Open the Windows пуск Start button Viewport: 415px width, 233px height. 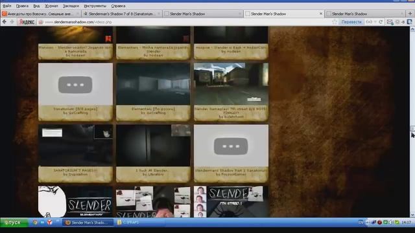[x=14, y=223]
